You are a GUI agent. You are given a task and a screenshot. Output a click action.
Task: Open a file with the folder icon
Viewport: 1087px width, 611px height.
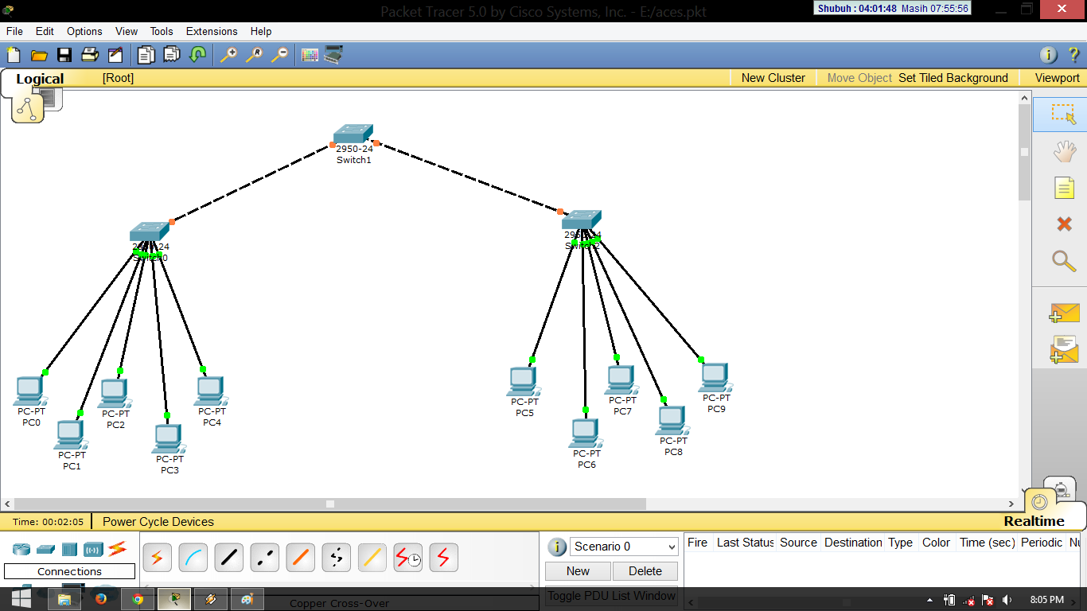coord(39,55)
